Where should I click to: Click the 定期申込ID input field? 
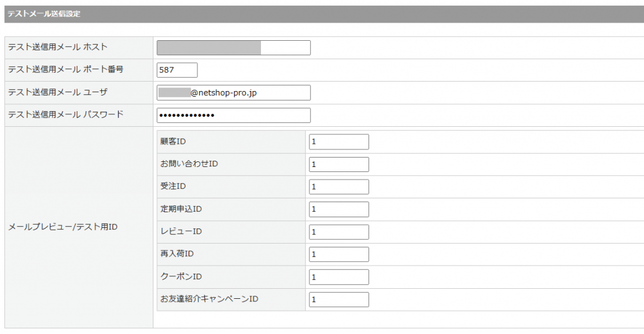[x=338, y=210]
